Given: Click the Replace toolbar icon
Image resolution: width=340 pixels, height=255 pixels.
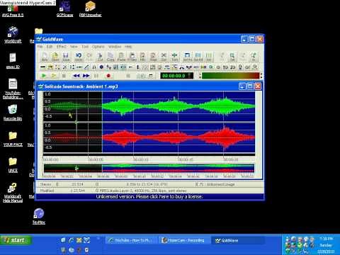Looking at the screenshot, I should pos(153,57).
